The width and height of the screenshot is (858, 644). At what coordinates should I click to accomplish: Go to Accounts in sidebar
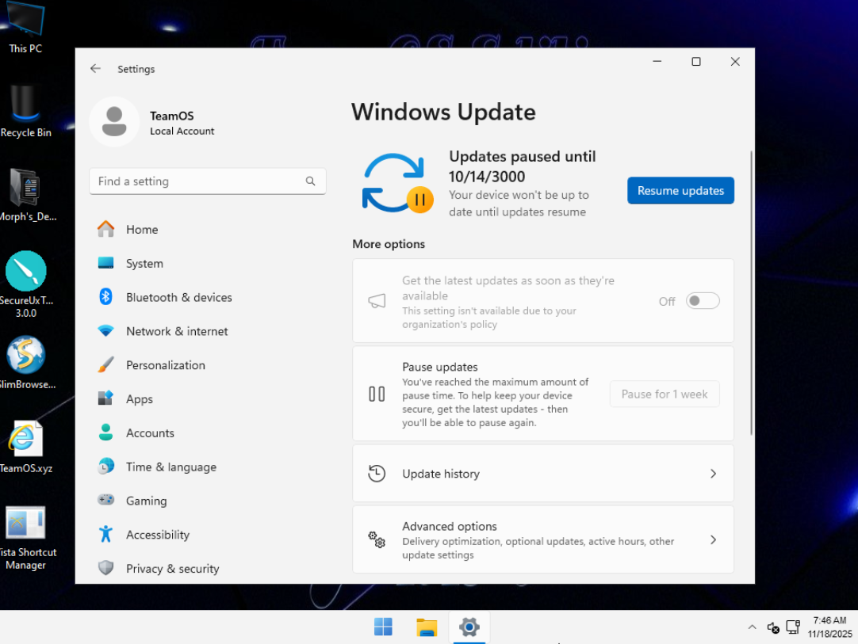click(150, 433)
